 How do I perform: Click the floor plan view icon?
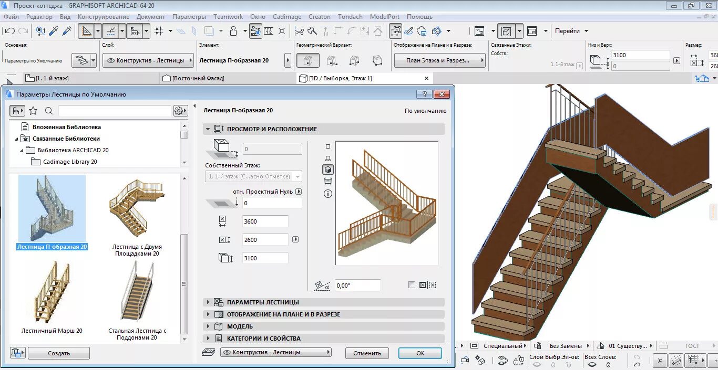[479, 31]
